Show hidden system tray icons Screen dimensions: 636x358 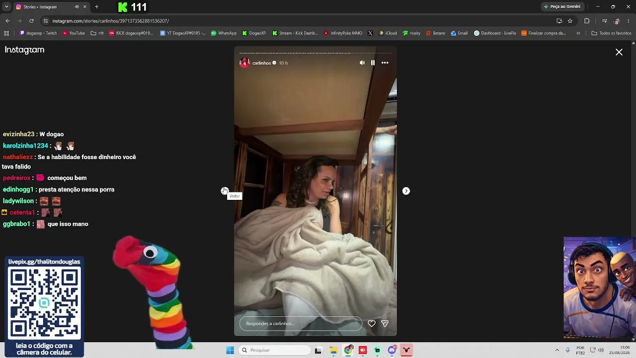pyautogui.click(x=557, y=350)
